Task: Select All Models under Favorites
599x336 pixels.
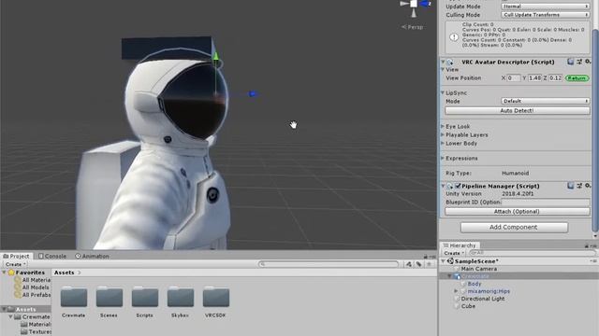Action: point(36,287)
